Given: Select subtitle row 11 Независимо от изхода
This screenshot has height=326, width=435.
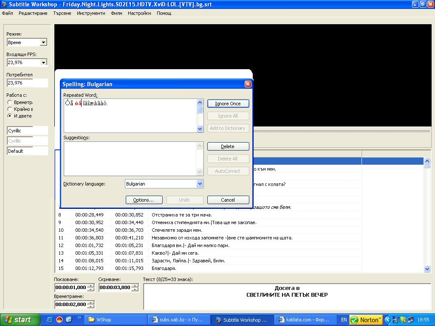Looking at the screenshot, I should 209,238.
